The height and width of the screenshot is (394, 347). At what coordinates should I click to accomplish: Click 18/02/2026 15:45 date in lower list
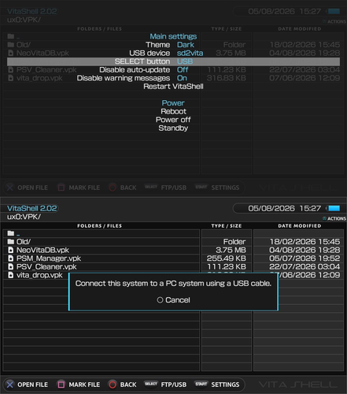[x=305, y=242]
